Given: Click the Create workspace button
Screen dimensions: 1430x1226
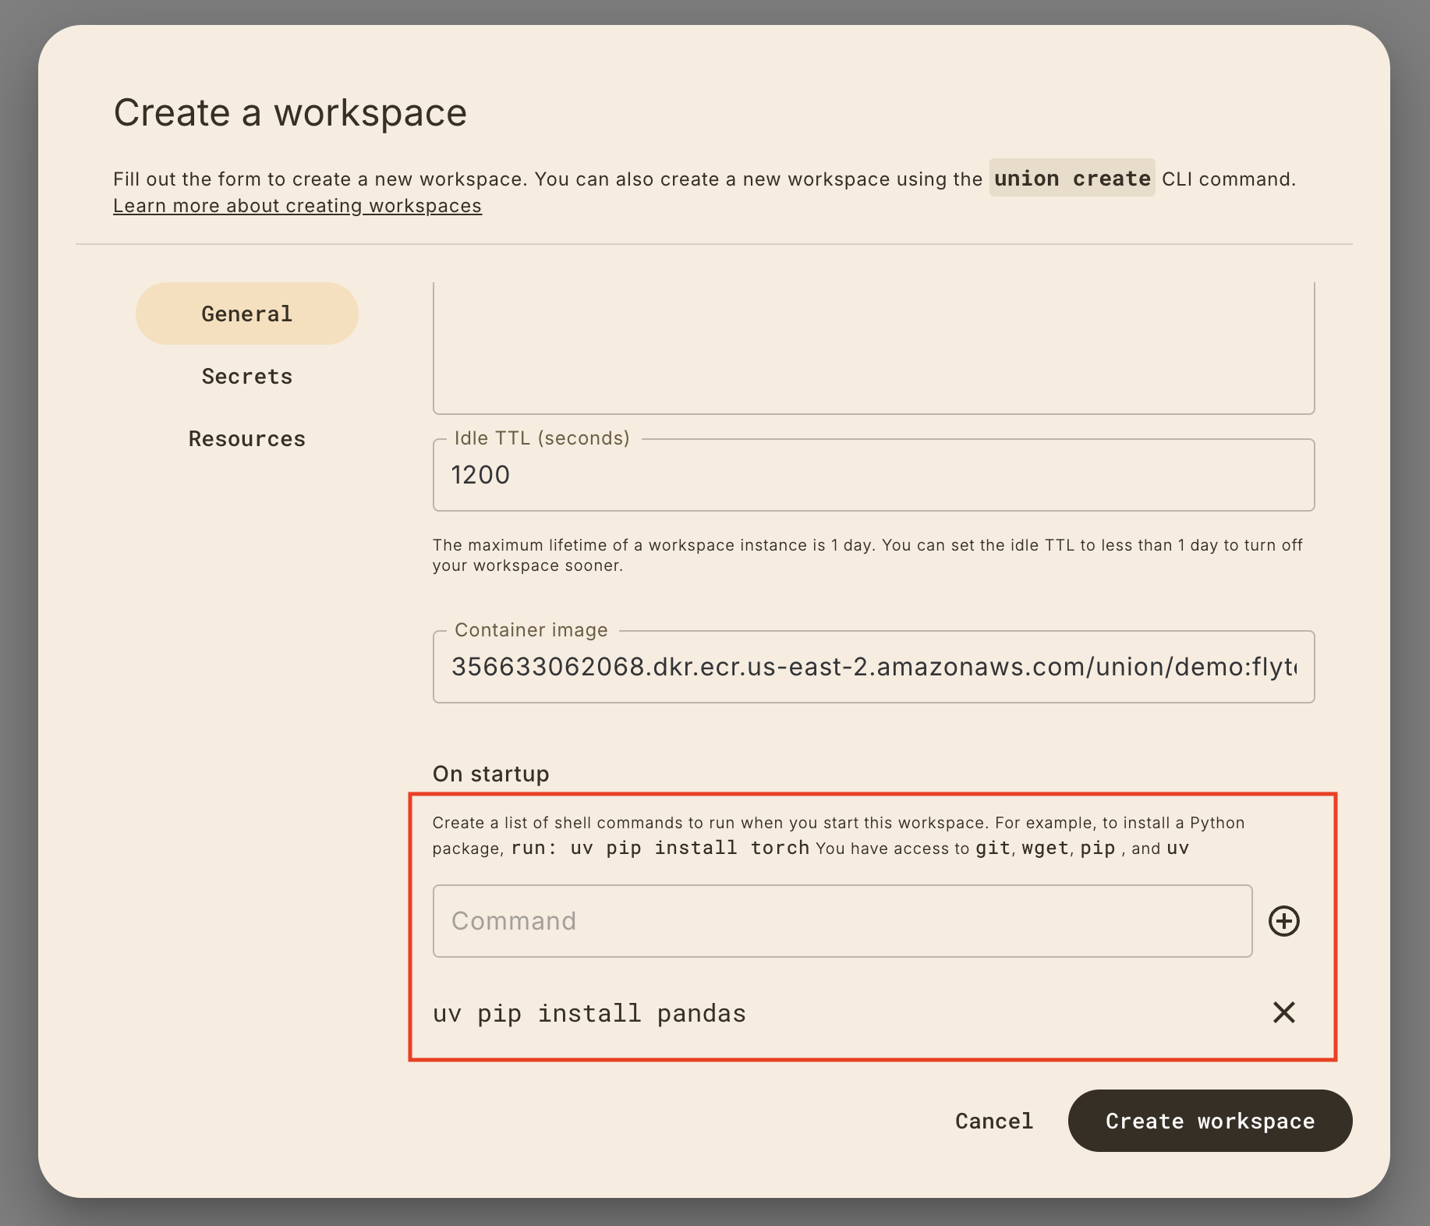Looking at the screenshot, I should 1209,1121.
